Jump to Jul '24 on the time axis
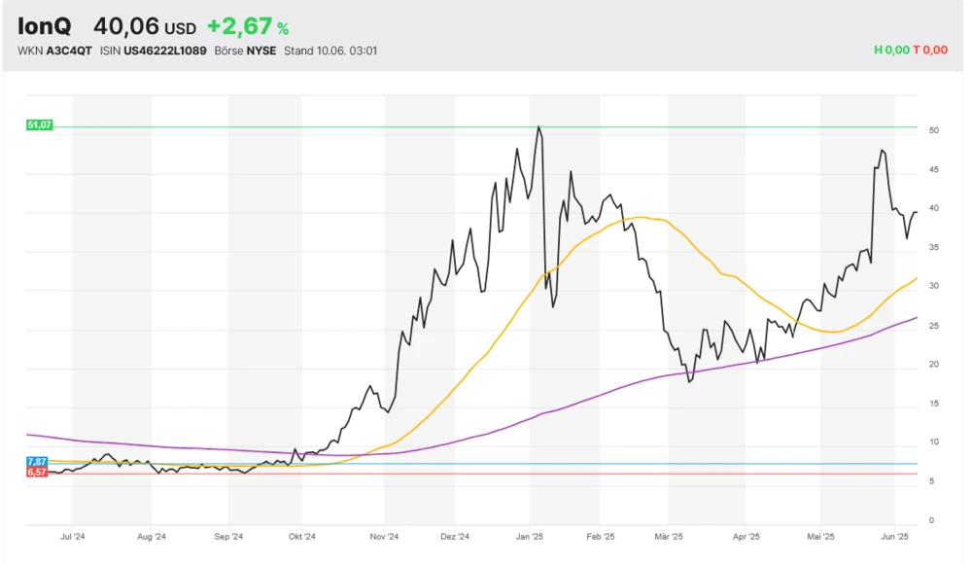 (72, 536)
